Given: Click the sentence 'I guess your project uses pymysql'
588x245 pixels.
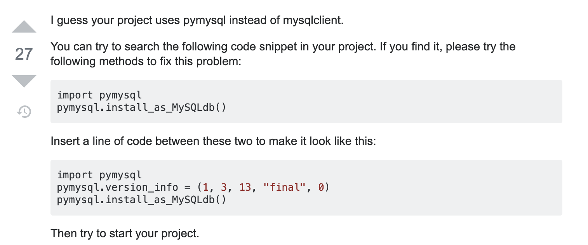Looking at the screenshot, I should [138, 20].
